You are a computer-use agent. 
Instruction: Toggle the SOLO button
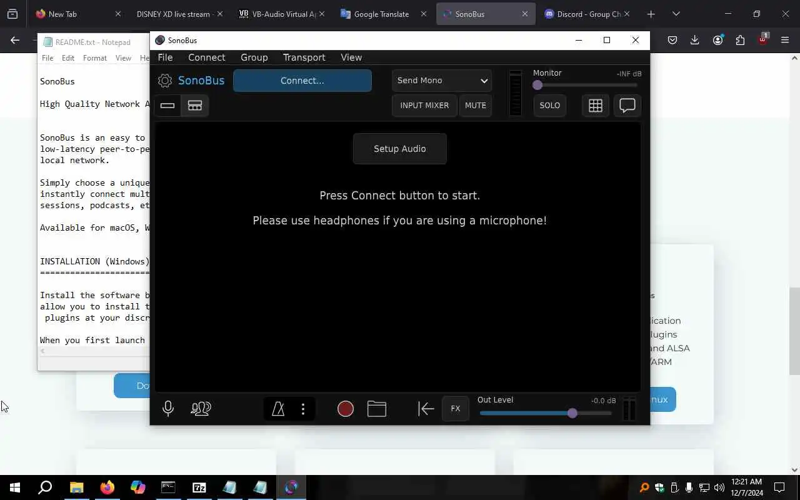click(550, 106)
